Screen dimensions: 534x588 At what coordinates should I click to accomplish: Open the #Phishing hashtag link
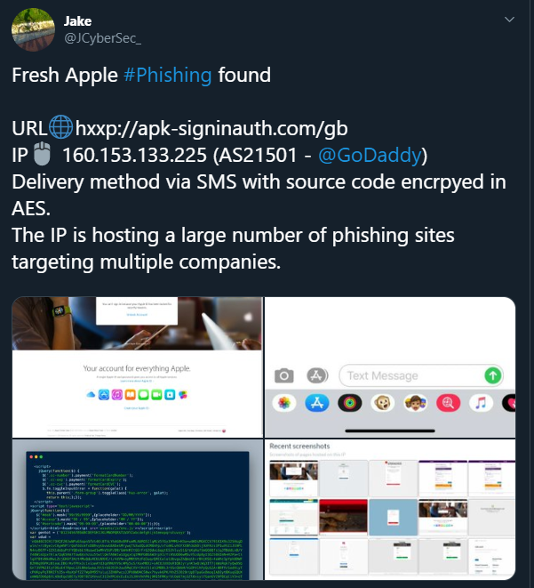pos(168,75)
